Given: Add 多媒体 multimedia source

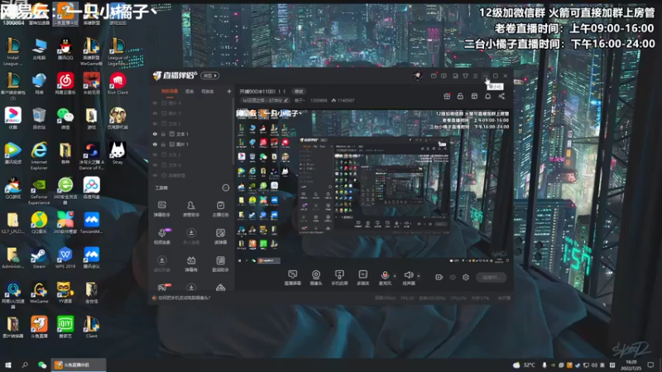Looking at the screenshot, I should point(362,278).
